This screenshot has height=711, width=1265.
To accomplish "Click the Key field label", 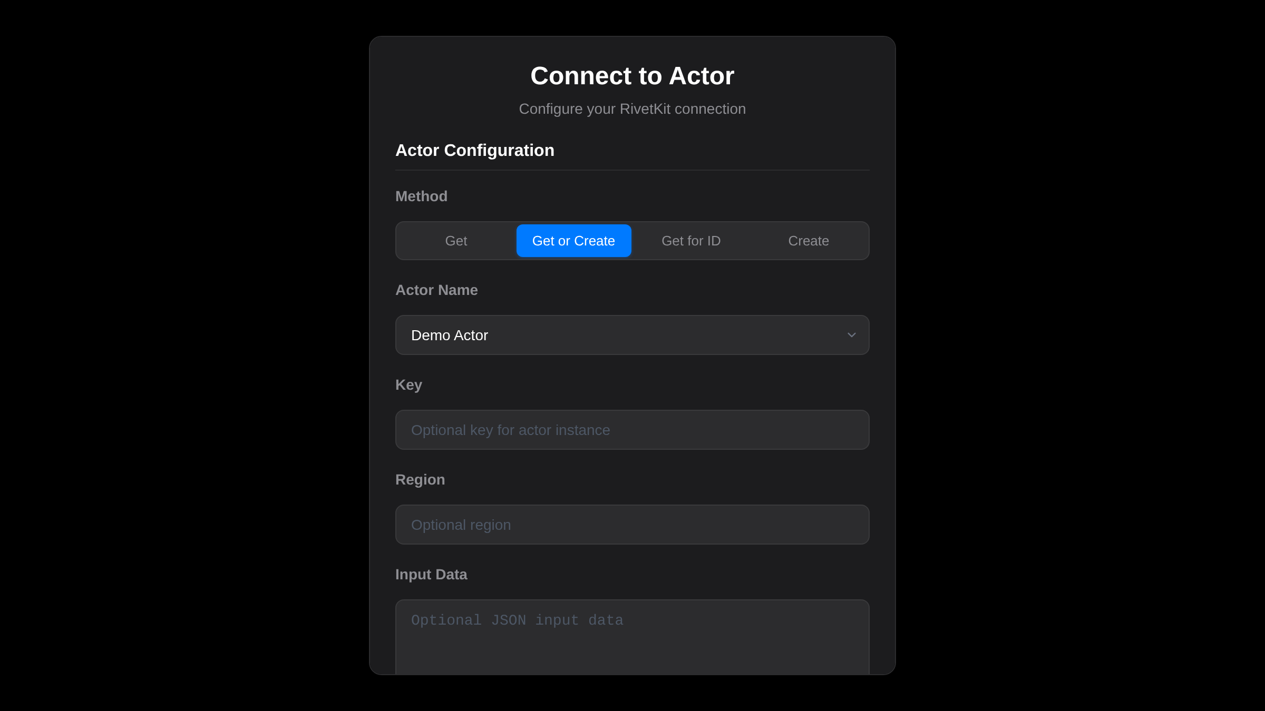I will pos(408,385).
